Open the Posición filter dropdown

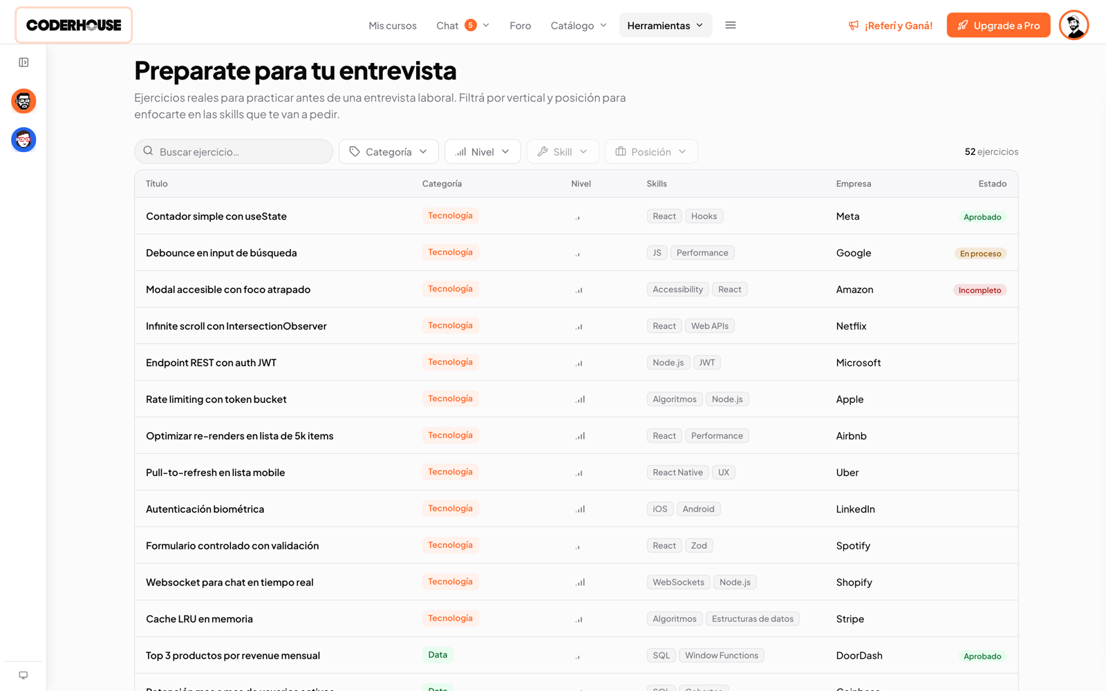(x=651, y=151)
